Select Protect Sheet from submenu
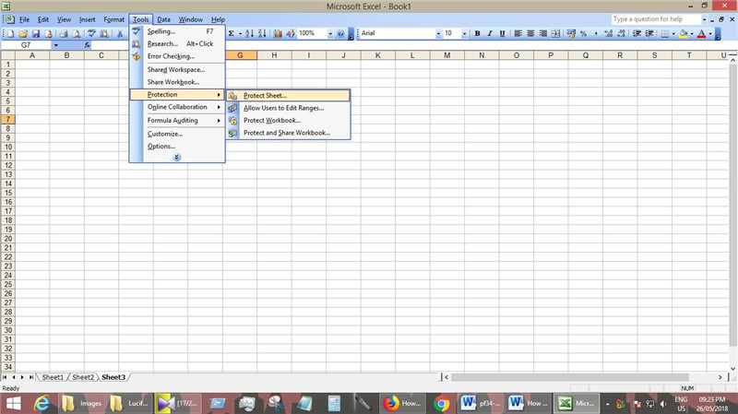This screenshot has width=738, height=414. tap(288, 95)
